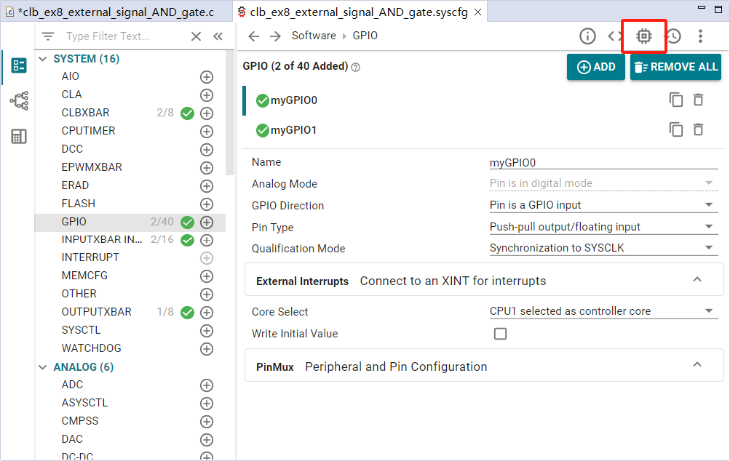Open the calculator view in left sidebar

[19, 136]
